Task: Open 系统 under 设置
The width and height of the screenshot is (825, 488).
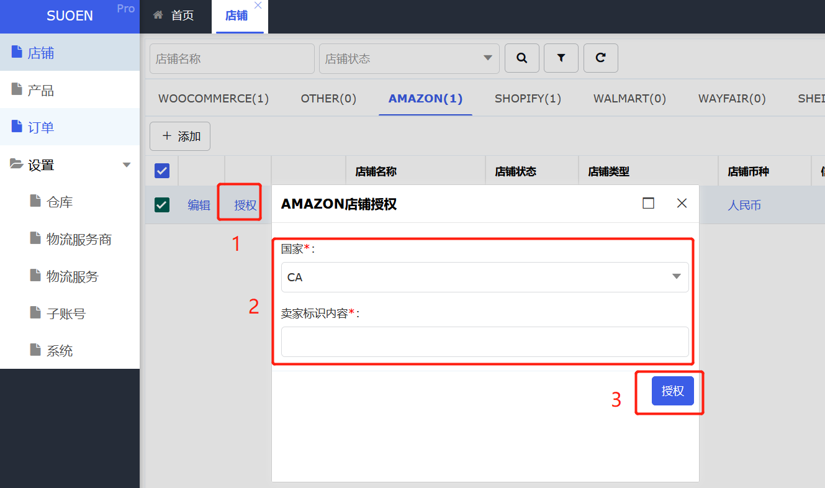Action: point(70,351)
